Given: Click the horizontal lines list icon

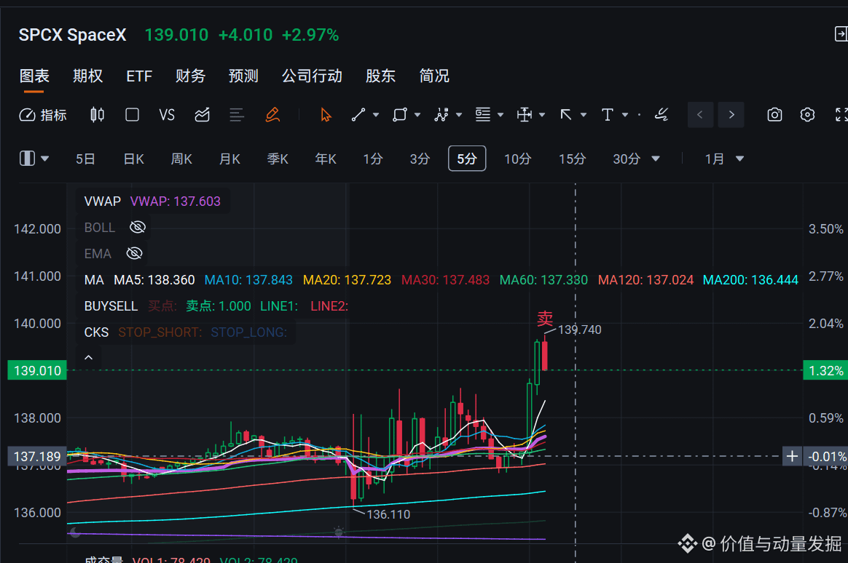Looking at the screenshot, I should pyautogui.click(x=236, y=115).
